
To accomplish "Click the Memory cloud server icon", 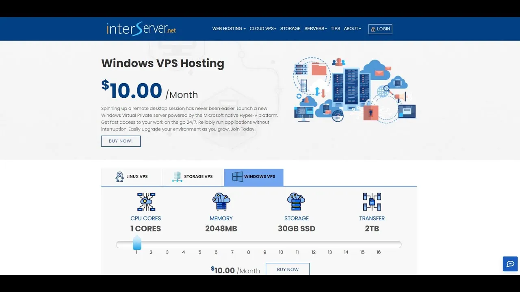I will tap(221, 202).
